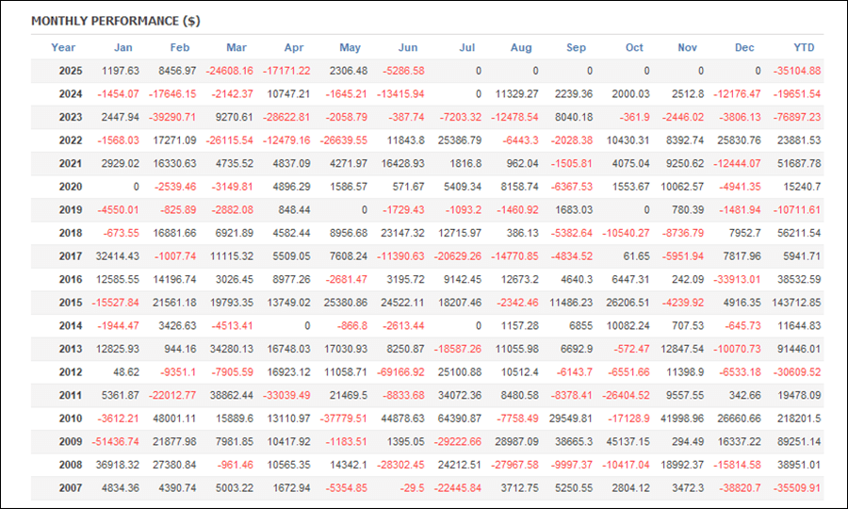Click the Apr column header
The height and width of the screenshot is (509, 848).
click(x=294, y=47)
